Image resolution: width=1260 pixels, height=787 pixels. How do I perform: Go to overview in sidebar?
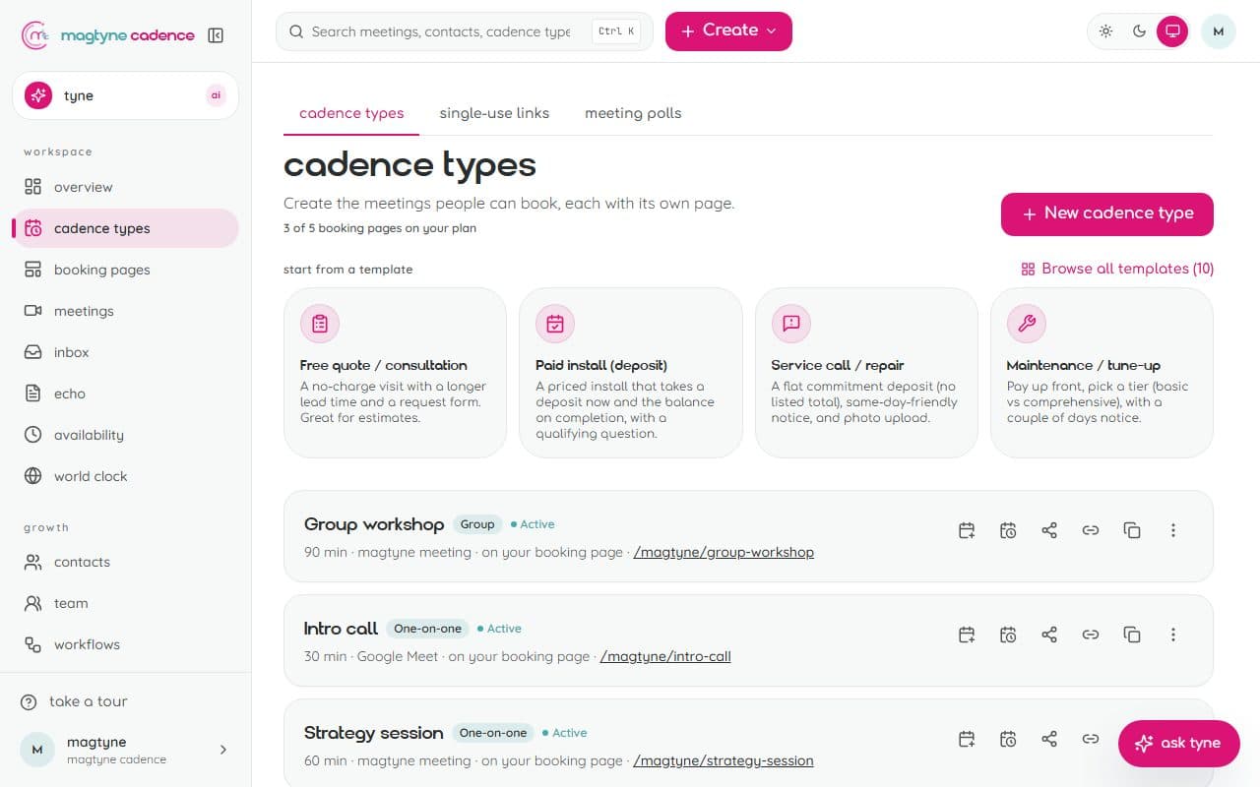click(125, 187)
